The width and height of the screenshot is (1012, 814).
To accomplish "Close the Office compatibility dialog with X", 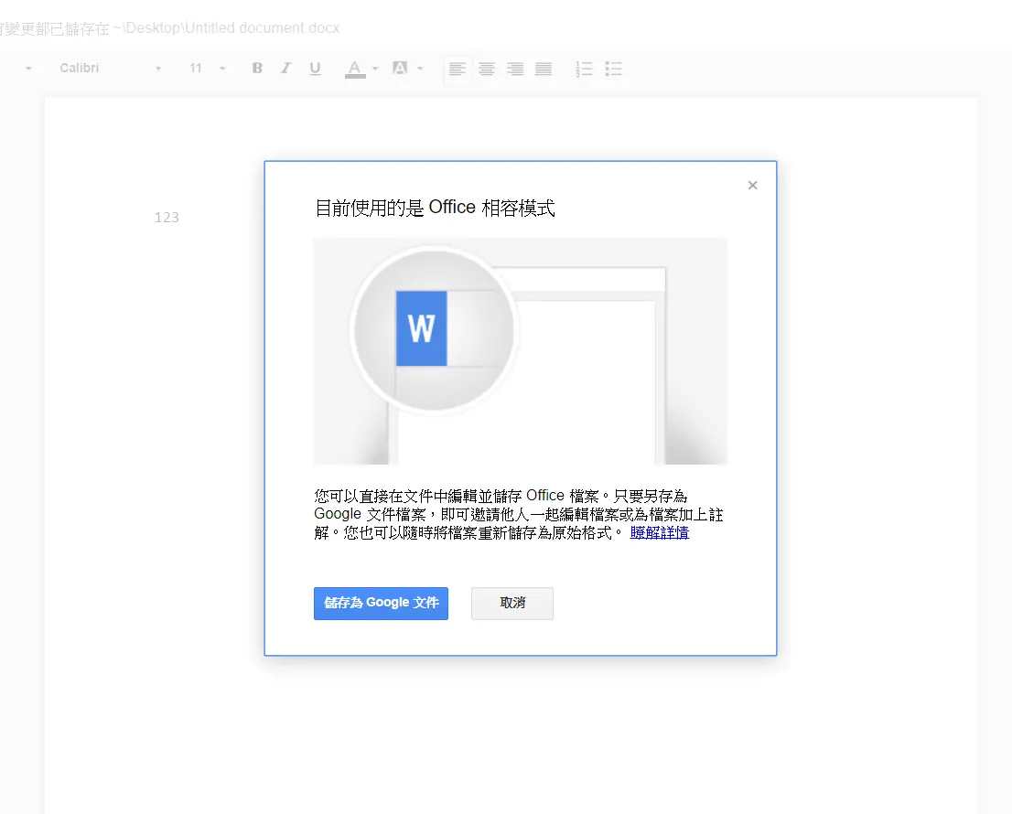I will click(752, 186).
